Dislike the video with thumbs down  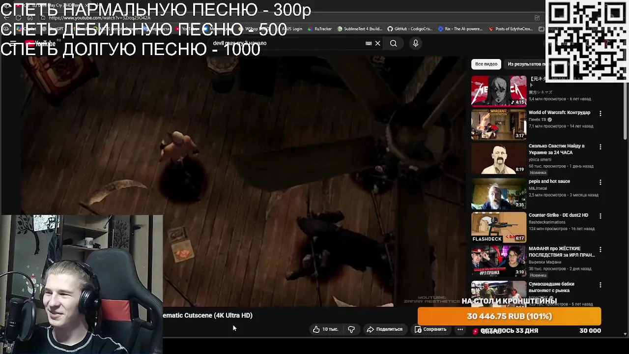pyautogui.click(x=351, y=329)
